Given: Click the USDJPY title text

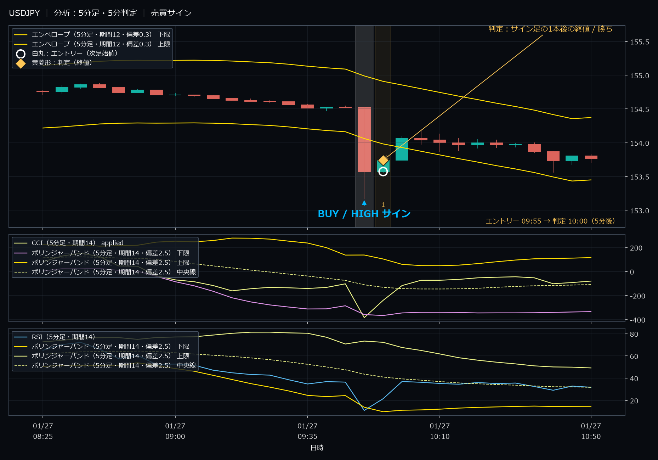Looking at the screenshot, I should pos(24,13).
